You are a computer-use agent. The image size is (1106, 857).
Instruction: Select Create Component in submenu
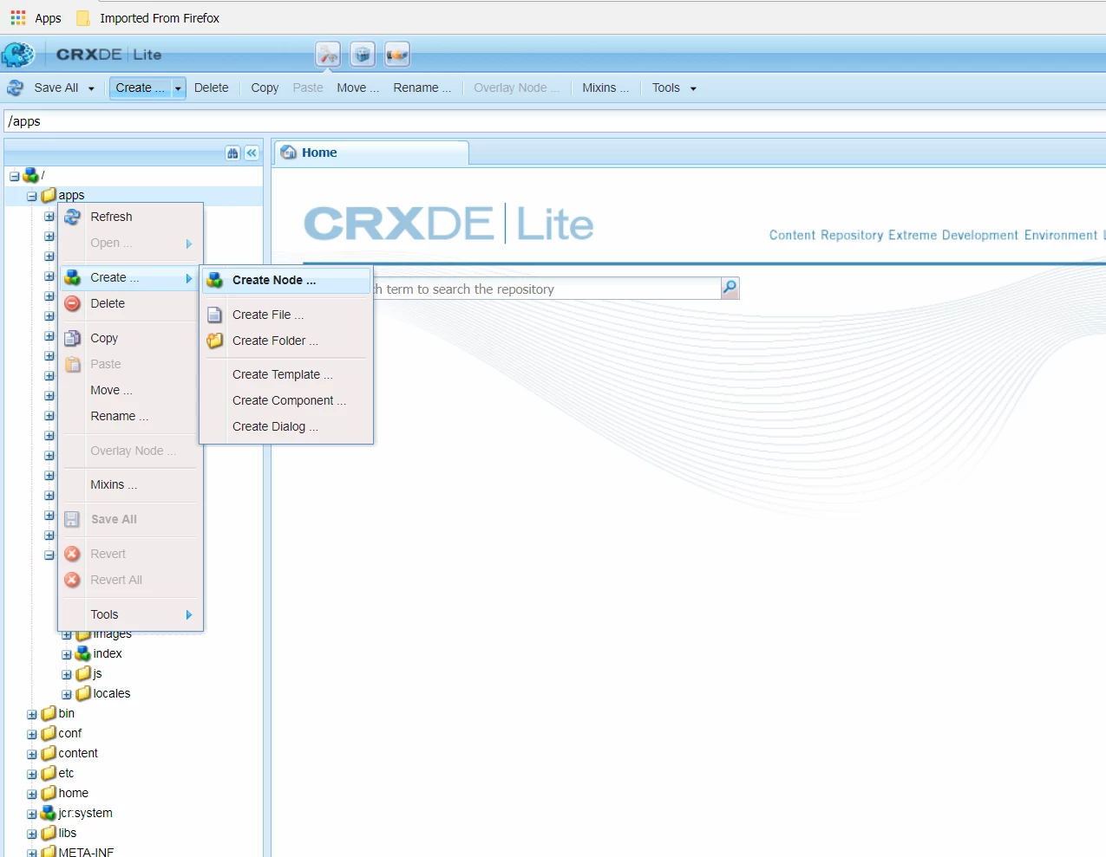click(x=286, y=400)
